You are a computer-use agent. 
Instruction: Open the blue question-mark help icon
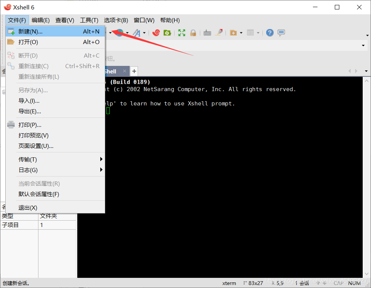(x=270, y=33)
